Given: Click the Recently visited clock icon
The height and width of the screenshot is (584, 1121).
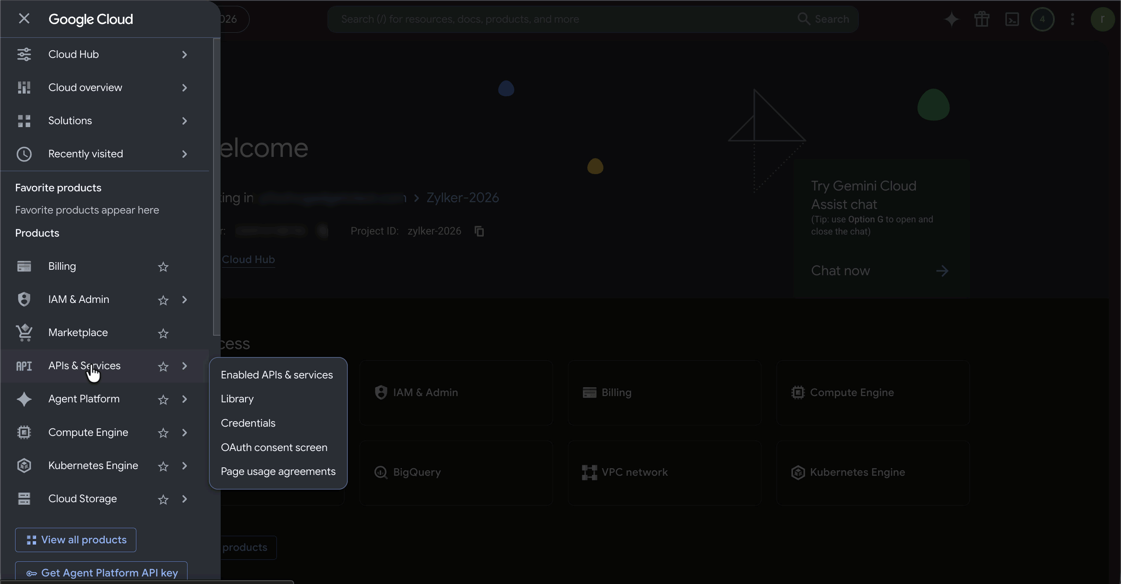Looking at the screenshot, I should click(x=24, y=154).
